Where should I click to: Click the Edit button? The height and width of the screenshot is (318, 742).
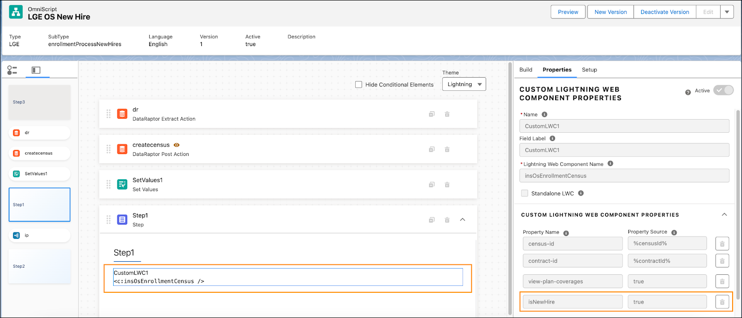click(708, 12)
